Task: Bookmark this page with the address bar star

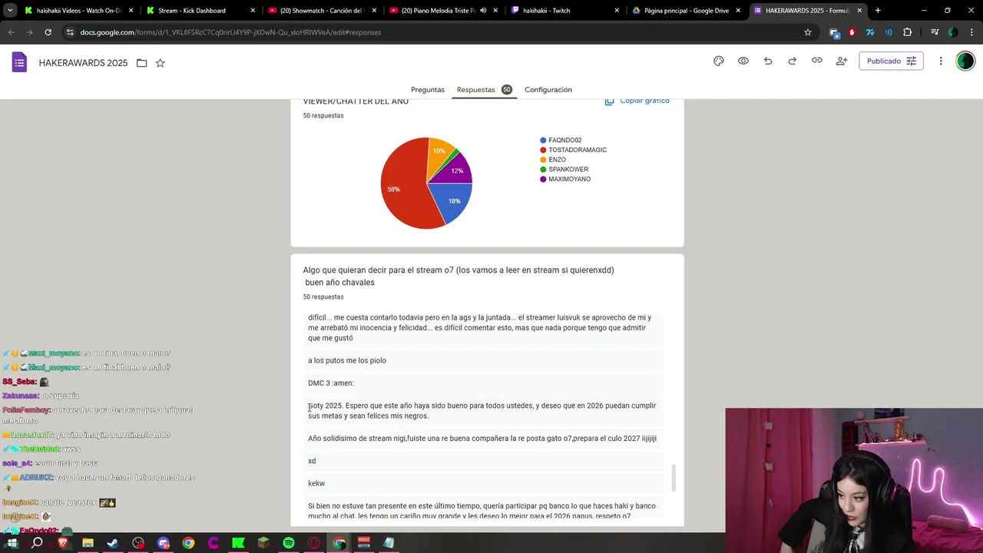Action: [808, 32]
